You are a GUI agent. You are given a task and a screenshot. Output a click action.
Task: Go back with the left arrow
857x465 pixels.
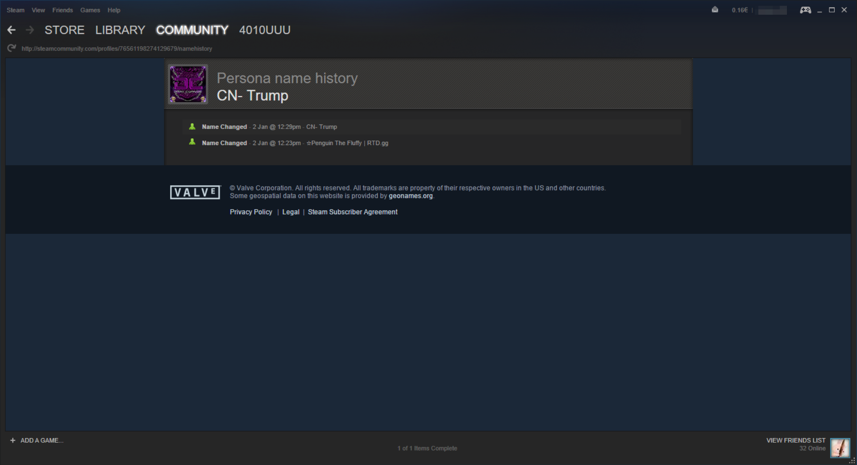pyautogui.click(x=12, y=30)
